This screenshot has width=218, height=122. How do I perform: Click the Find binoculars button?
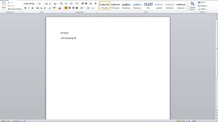202,2
